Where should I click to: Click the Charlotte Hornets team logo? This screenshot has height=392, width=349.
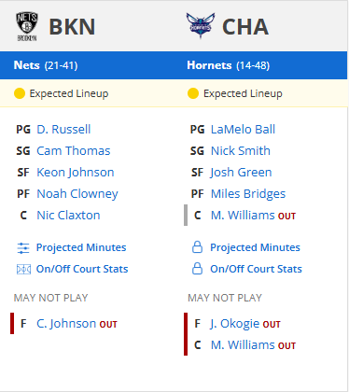[201, 25]
